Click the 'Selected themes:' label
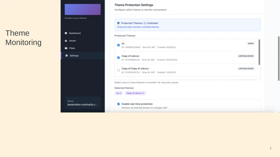 tap(124, 88)
